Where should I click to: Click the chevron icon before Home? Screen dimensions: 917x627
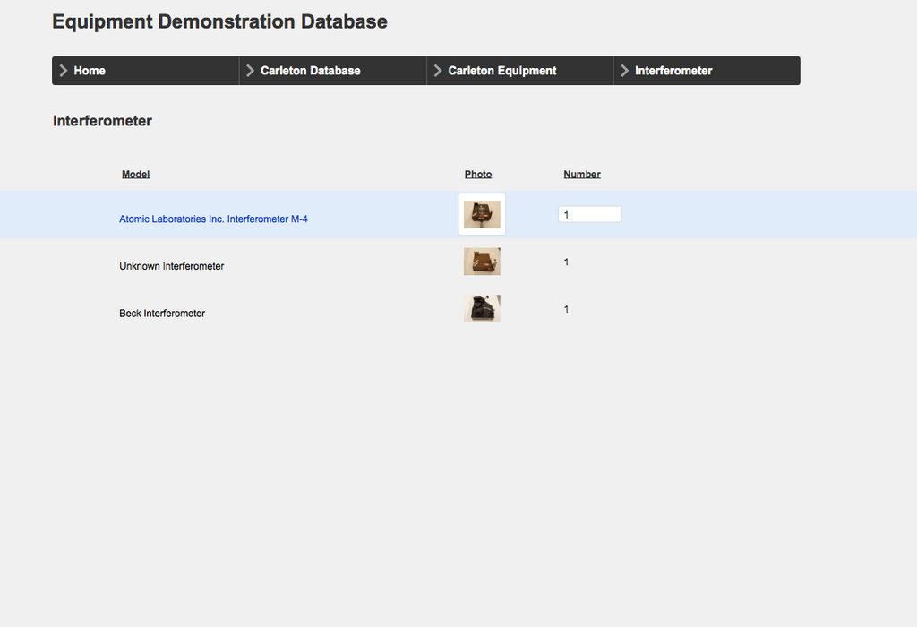[63, 70]
